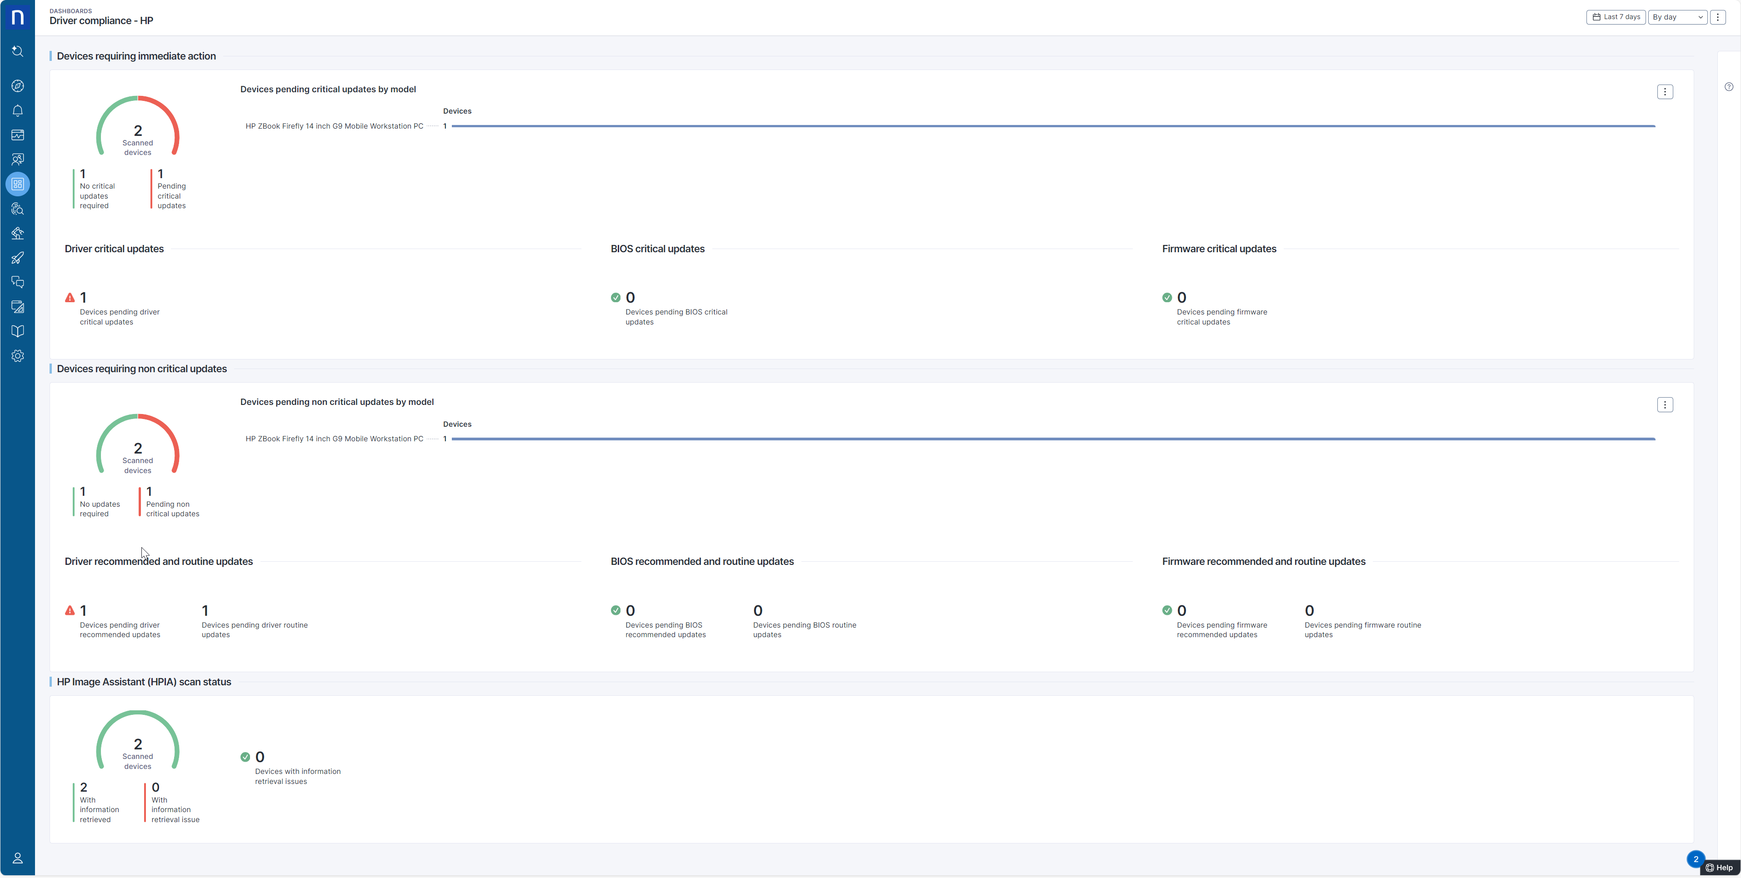Click warning icon beside driver recommended updates
This screenshot has height=878, width=1741.
[70, 610]
